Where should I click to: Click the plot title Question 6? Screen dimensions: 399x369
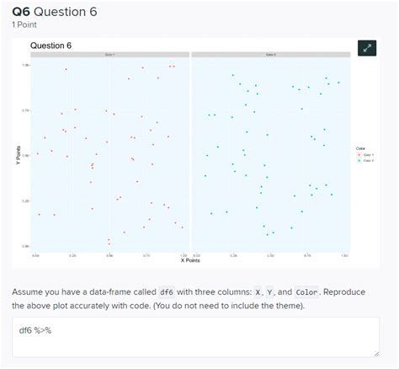pos(51,45)
